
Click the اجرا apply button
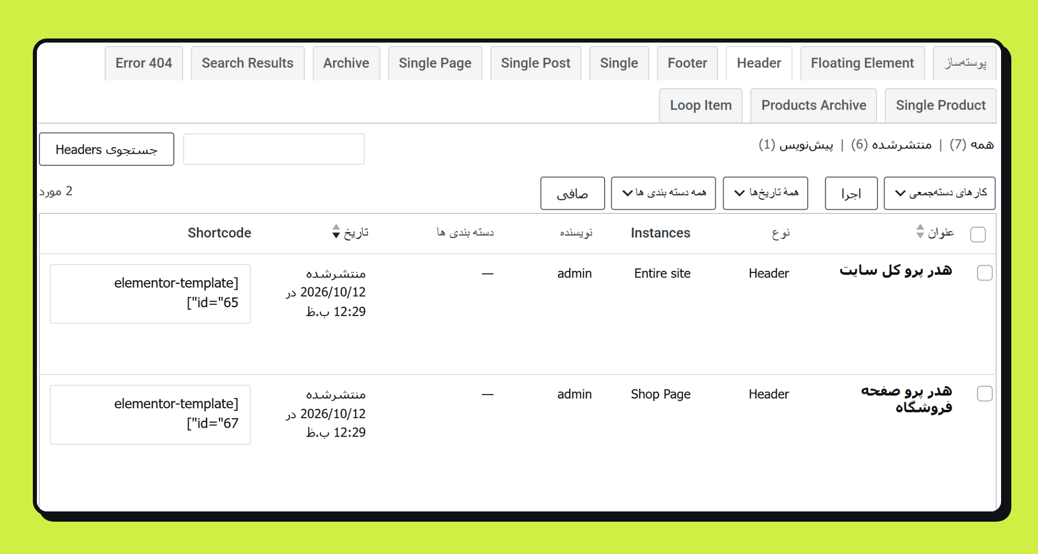(x=851, y=193)
